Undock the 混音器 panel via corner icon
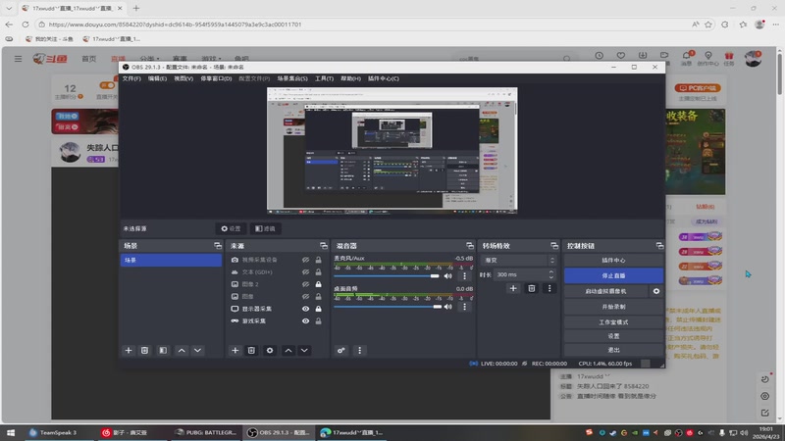 pos(470,245)
